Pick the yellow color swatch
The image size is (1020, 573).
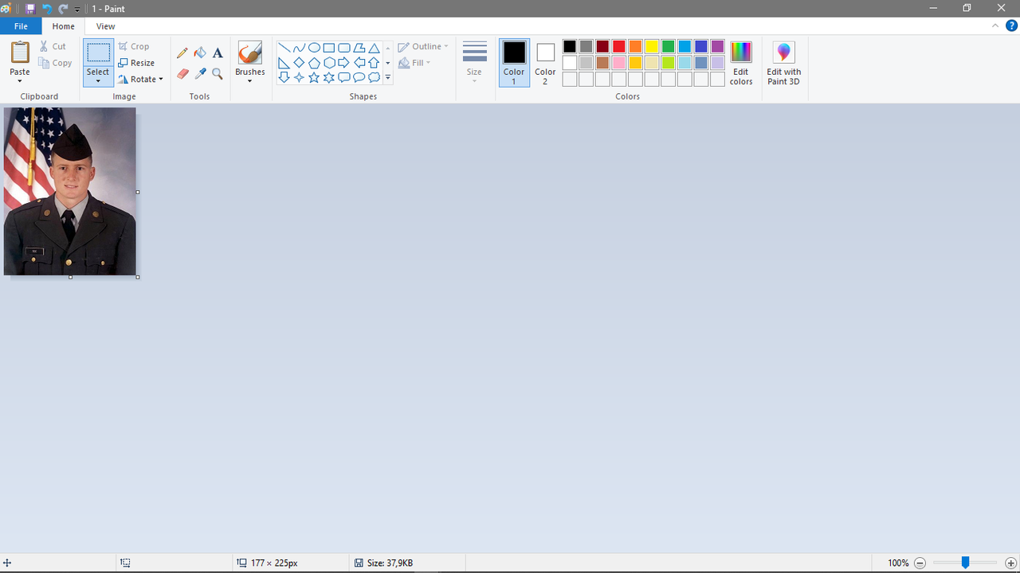pos(652,46)
